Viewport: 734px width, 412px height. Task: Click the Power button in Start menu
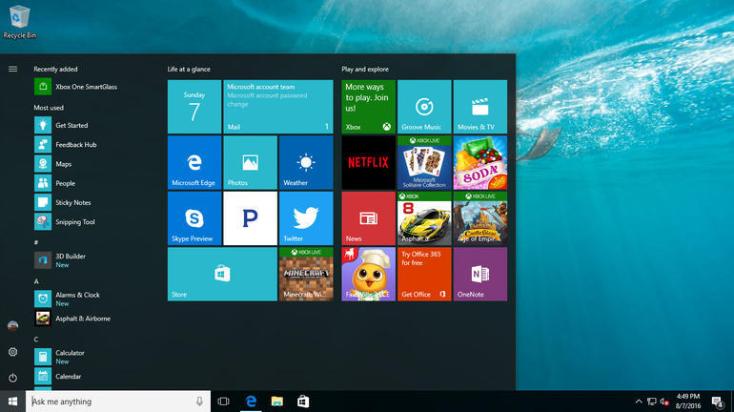(x=13, y=378)
